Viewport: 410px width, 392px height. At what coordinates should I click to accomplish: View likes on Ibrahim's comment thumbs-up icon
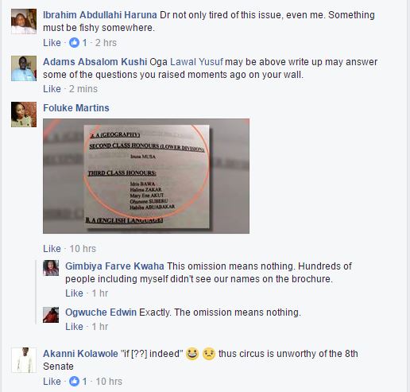pyautogui.click(x=74, y=43)
